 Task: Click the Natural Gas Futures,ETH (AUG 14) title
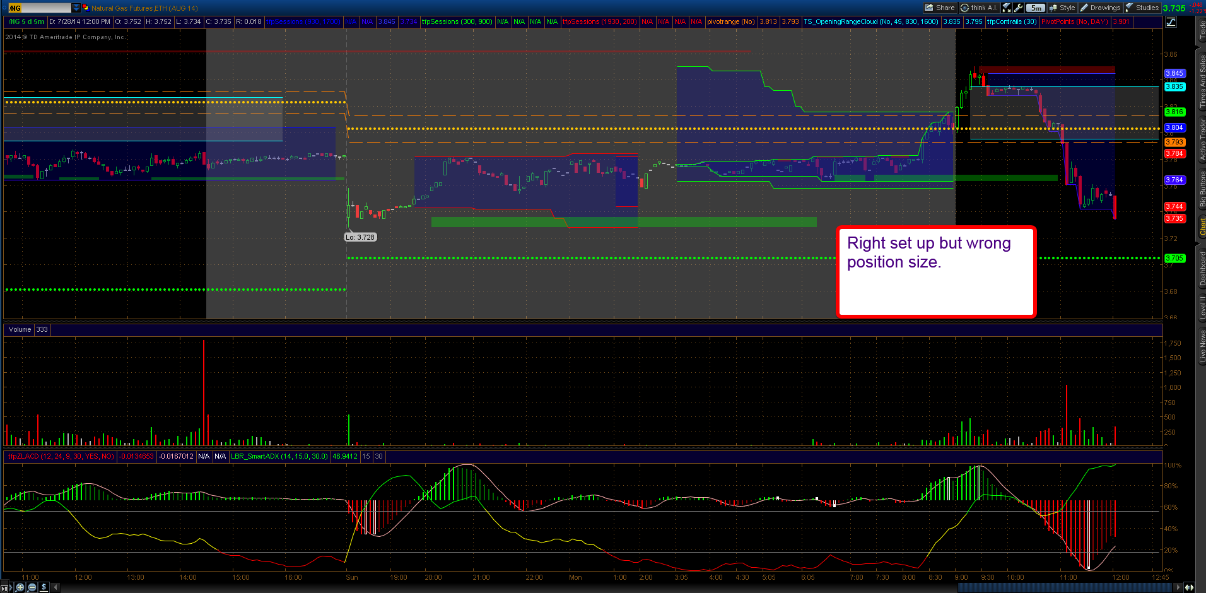[x=144, y=8]
